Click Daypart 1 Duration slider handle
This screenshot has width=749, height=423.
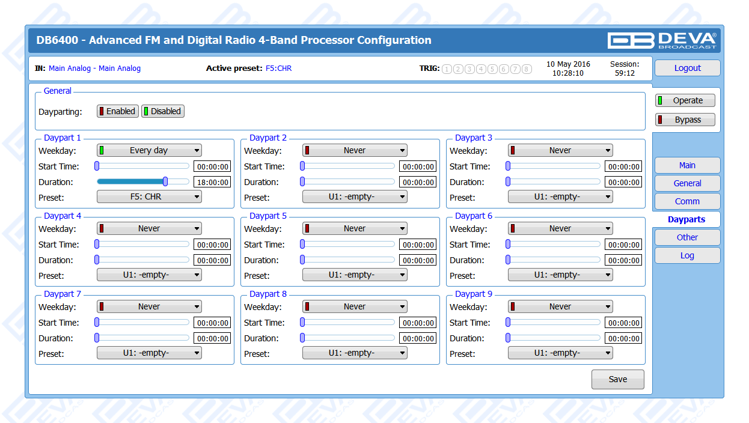(165, 181)
